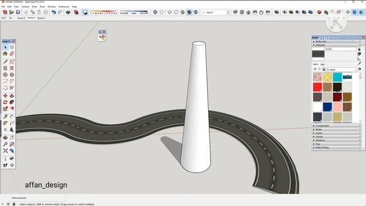This screenshot has height=206, width=366.
Task: Expand the Components panel
Action: click(336, 126)
